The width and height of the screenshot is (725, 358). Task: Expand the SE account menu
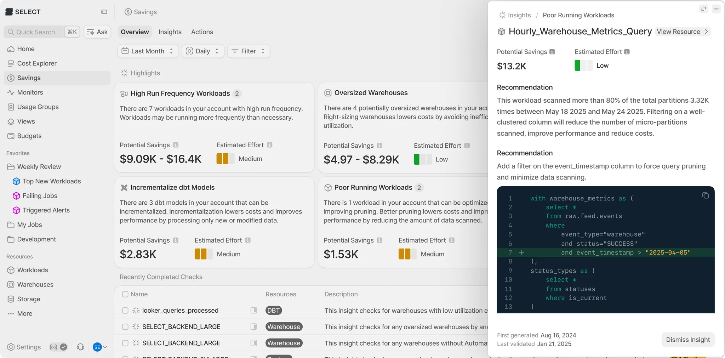click(100, 347)
